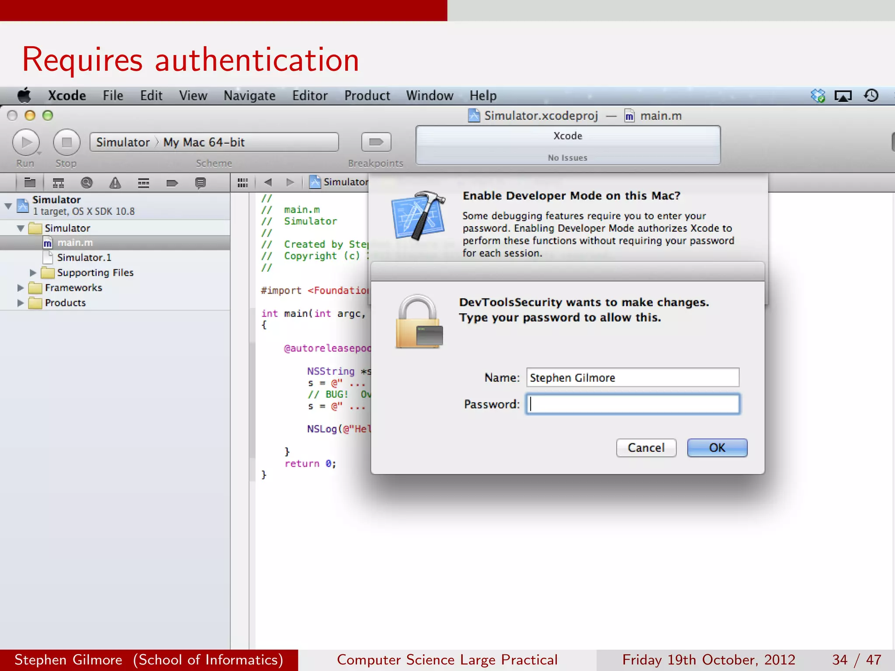Stop the running task
Viewport: 895px width, 671px height.
pos(66,142)
